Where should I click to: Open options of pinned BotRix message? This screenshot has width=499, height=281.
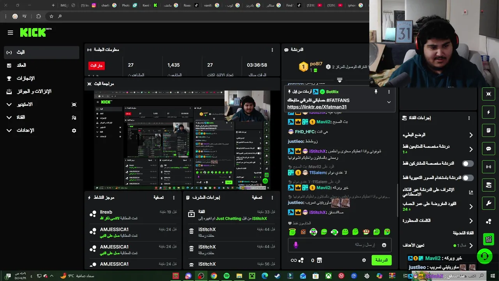(x=389, y=92)
